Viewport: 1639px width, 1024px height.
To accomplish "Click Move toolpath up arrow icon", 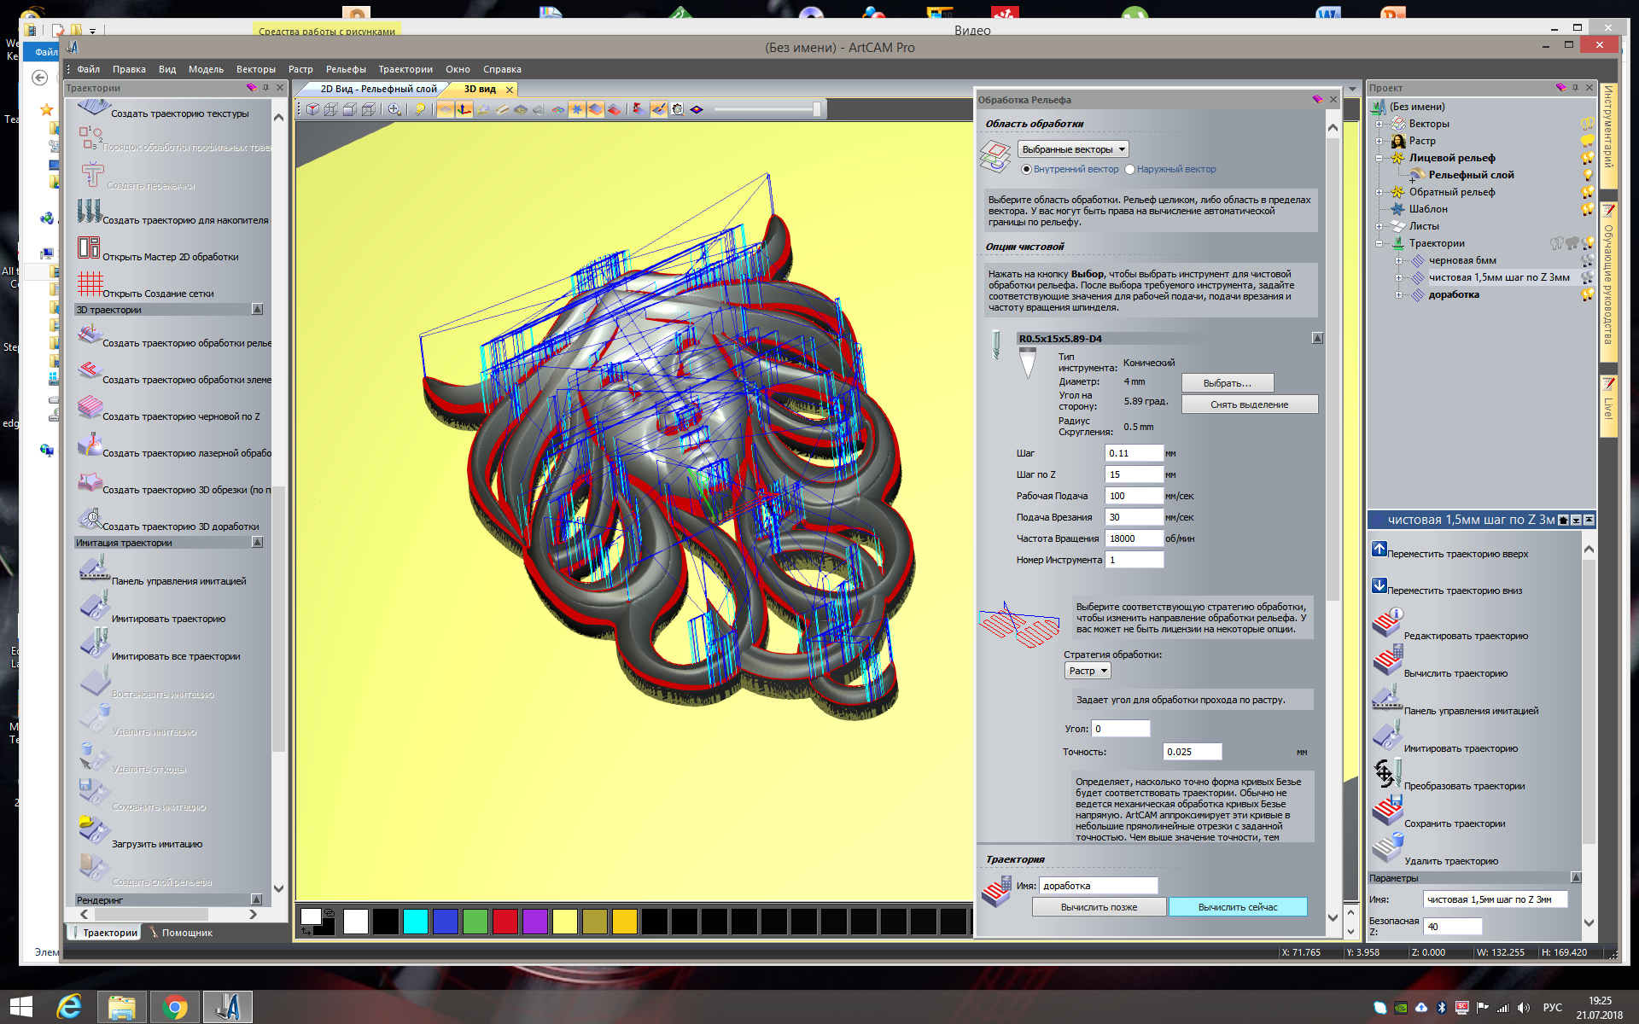I will pos(1379,549).
